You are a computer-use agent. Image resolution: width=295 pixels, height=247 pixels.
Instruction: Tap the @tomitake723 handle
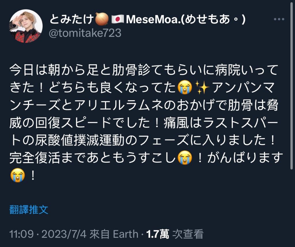click(x=85, y=33)
